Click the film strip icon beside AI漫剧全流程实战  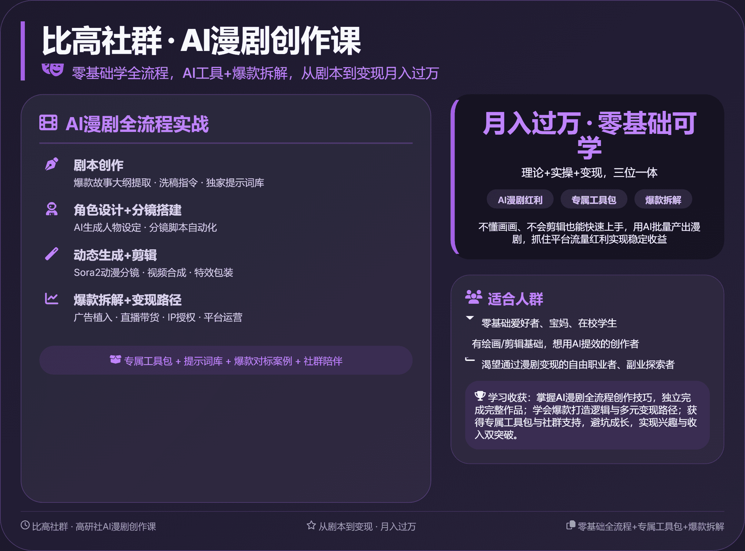[48, 123]
